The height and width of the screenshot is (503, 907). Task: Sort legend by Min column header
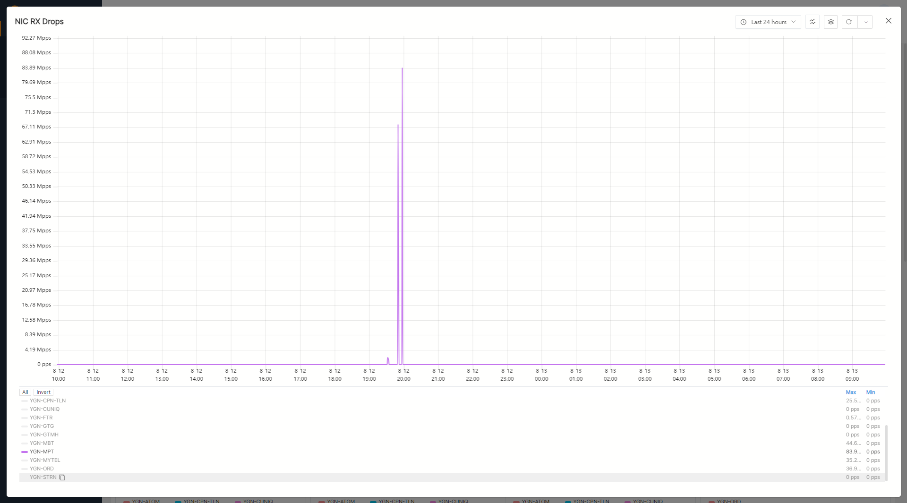pyautogui.click(x=870, y=392)
